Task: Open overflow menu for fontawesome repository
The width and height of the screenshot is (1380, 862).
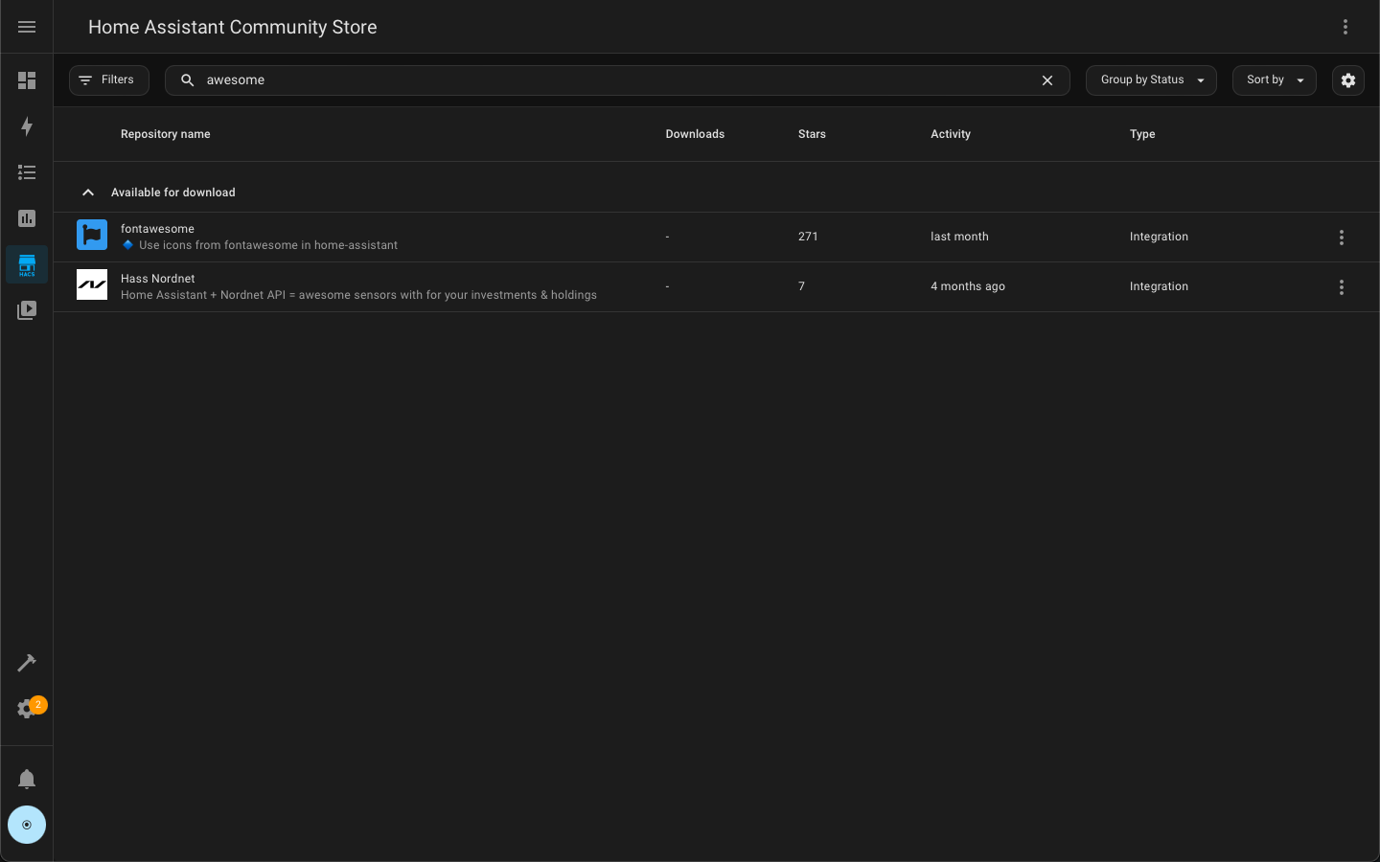Action: pyautogui.click(x=1342, y=237)
